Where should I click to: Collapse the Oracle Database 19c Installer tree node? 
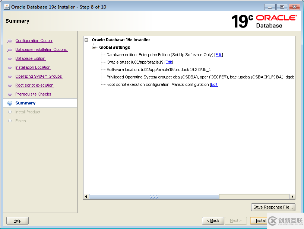pyautogui.click(x=86, y=40)
